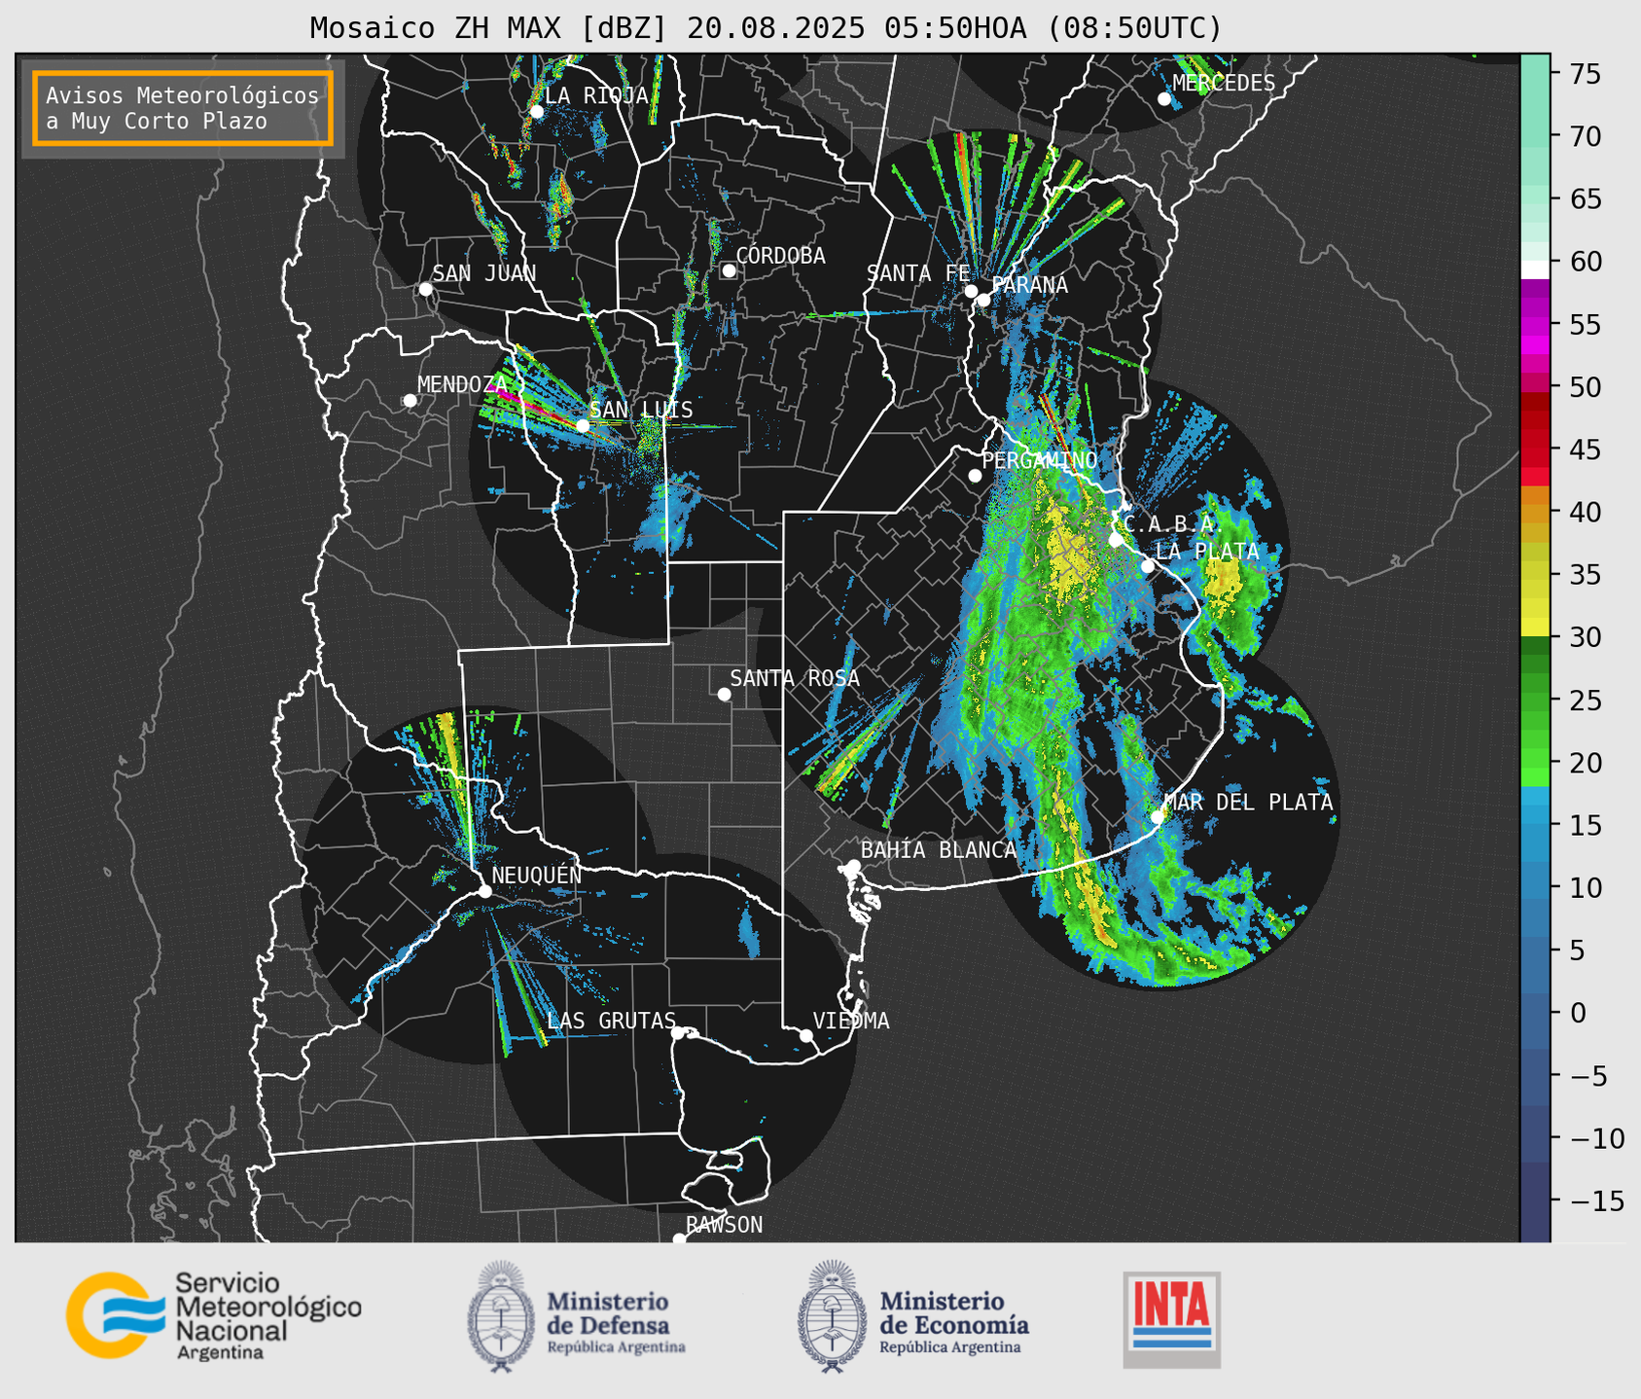Click the MENDOZA city marker dot
The width and height of the screenshot is (1641, 1399).
pyautogui.click(x=410, y=401)
